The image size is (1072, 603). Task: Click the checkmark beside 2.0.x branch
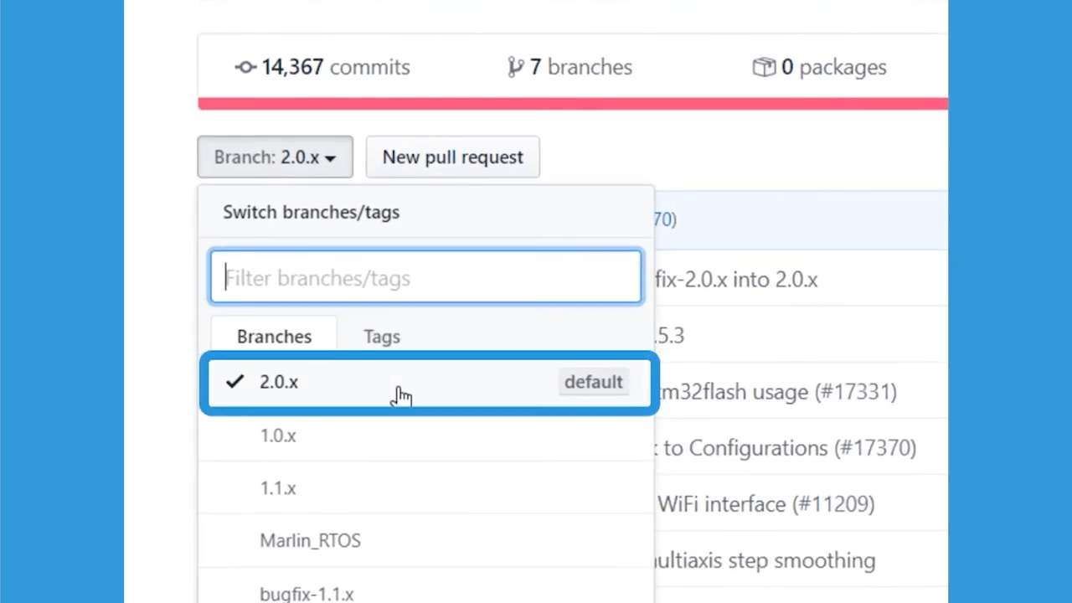234,381
